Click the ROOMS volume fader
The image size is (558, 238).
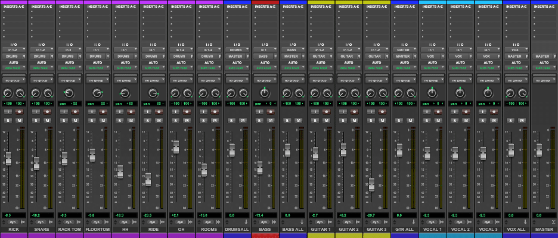[204, 170]
